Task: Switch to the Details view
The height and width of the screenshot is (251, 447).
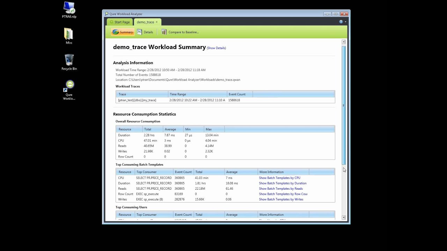Action: tap(145, 32)
